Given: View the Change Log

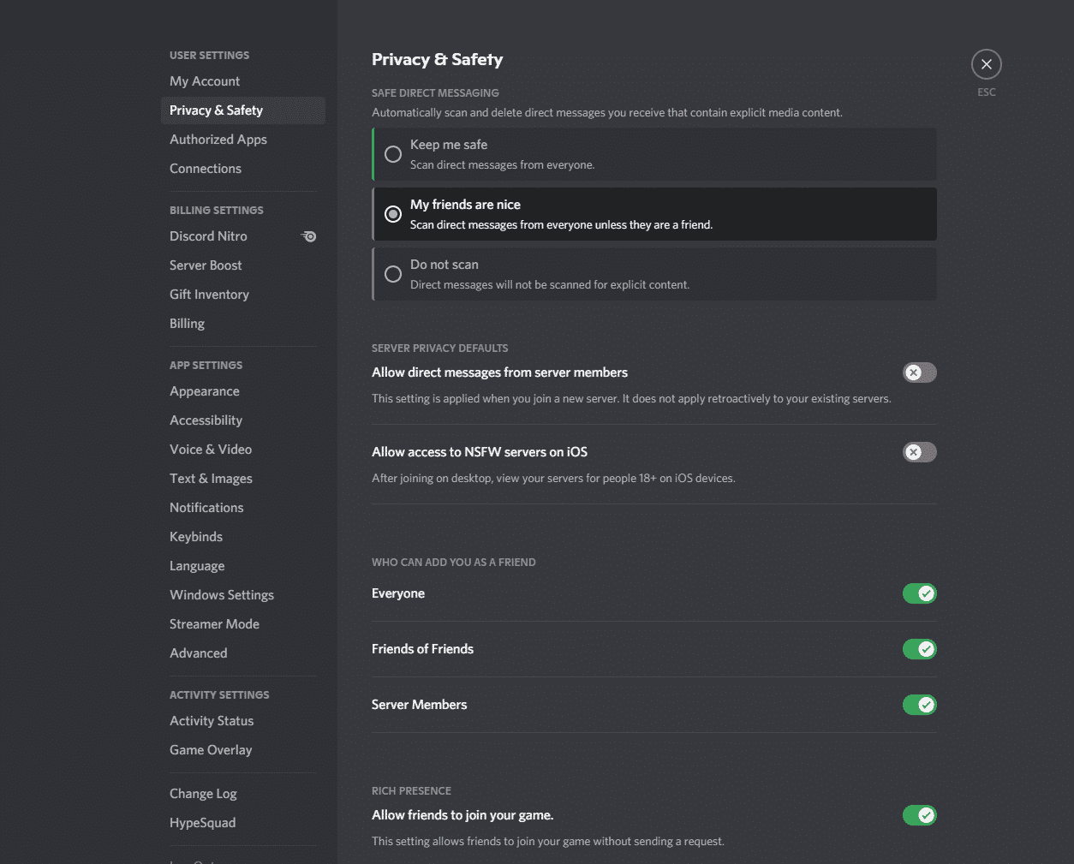Looking at the screenshot, I should tap(243, 794).
